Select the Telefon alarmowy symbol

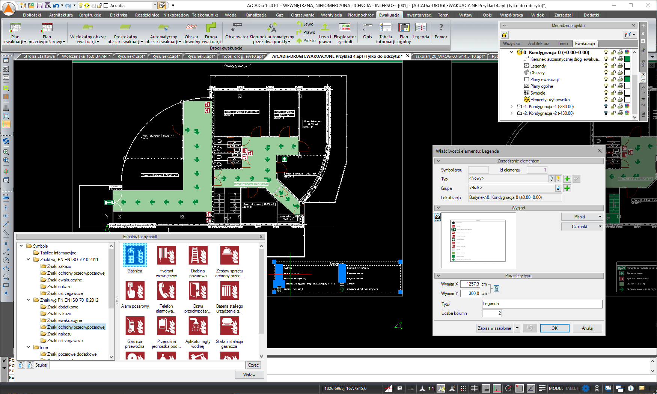(166, 297)
